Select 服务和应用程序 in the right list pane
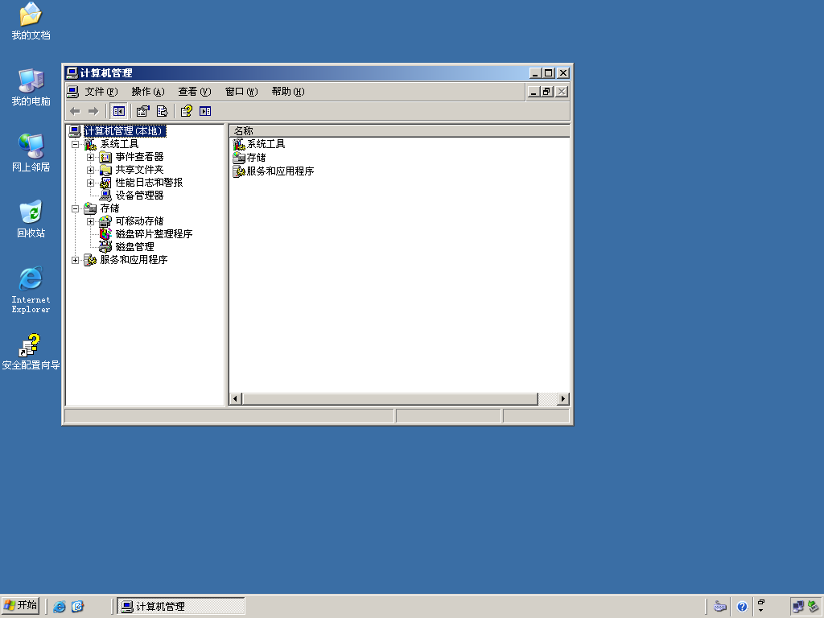 click(x=280, y=171)
